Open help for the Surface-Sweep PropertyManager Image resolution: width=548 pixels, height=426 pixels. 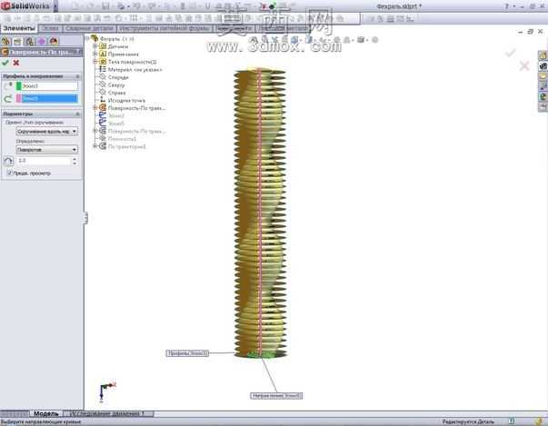point(79,52)
